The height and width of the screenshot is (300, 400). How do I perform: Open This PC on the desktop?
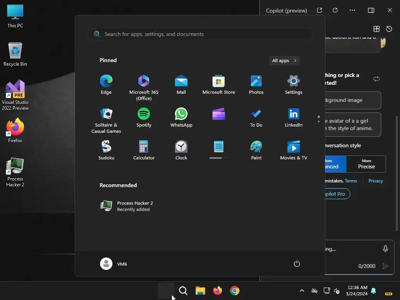(15, 16)
